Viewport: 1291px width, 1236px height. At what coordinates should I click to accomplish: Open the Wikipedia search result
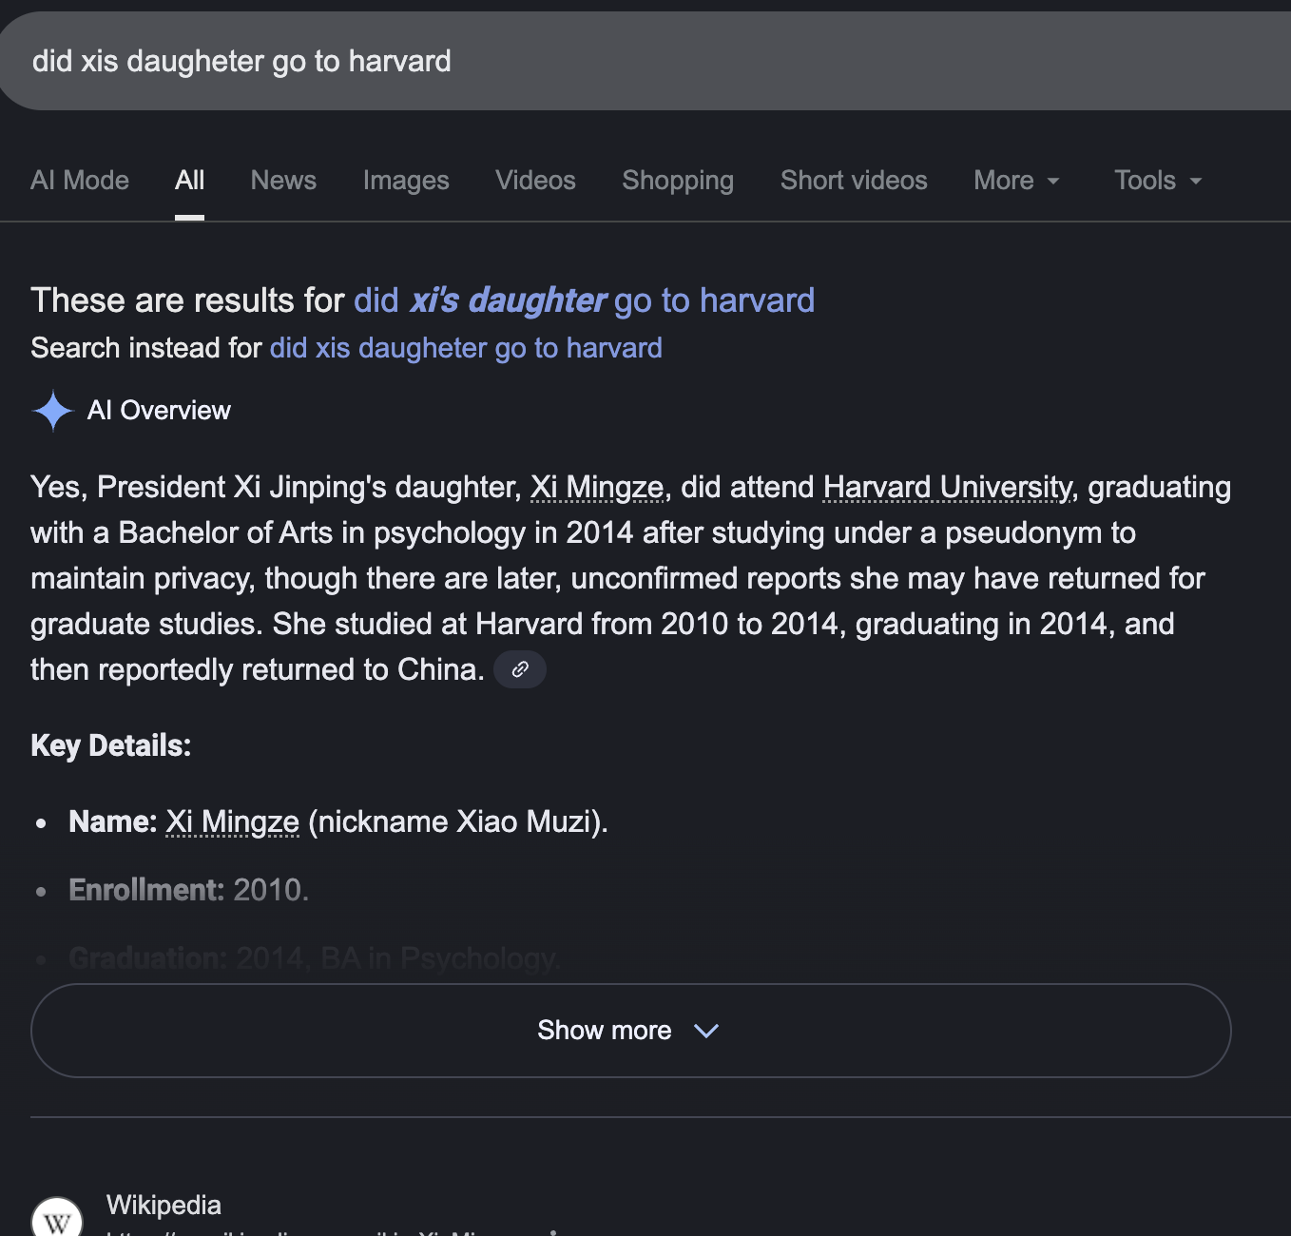tap(164, 1206)
